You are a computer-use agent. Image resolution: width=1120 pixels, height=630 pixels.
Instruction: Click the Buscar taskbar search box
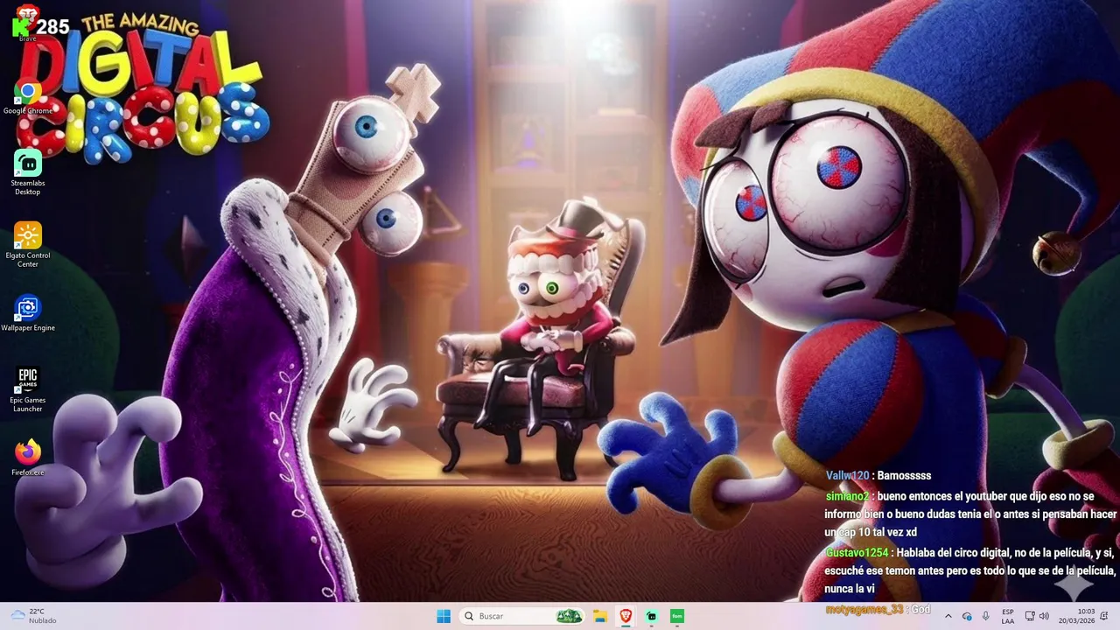coord(522,616)
